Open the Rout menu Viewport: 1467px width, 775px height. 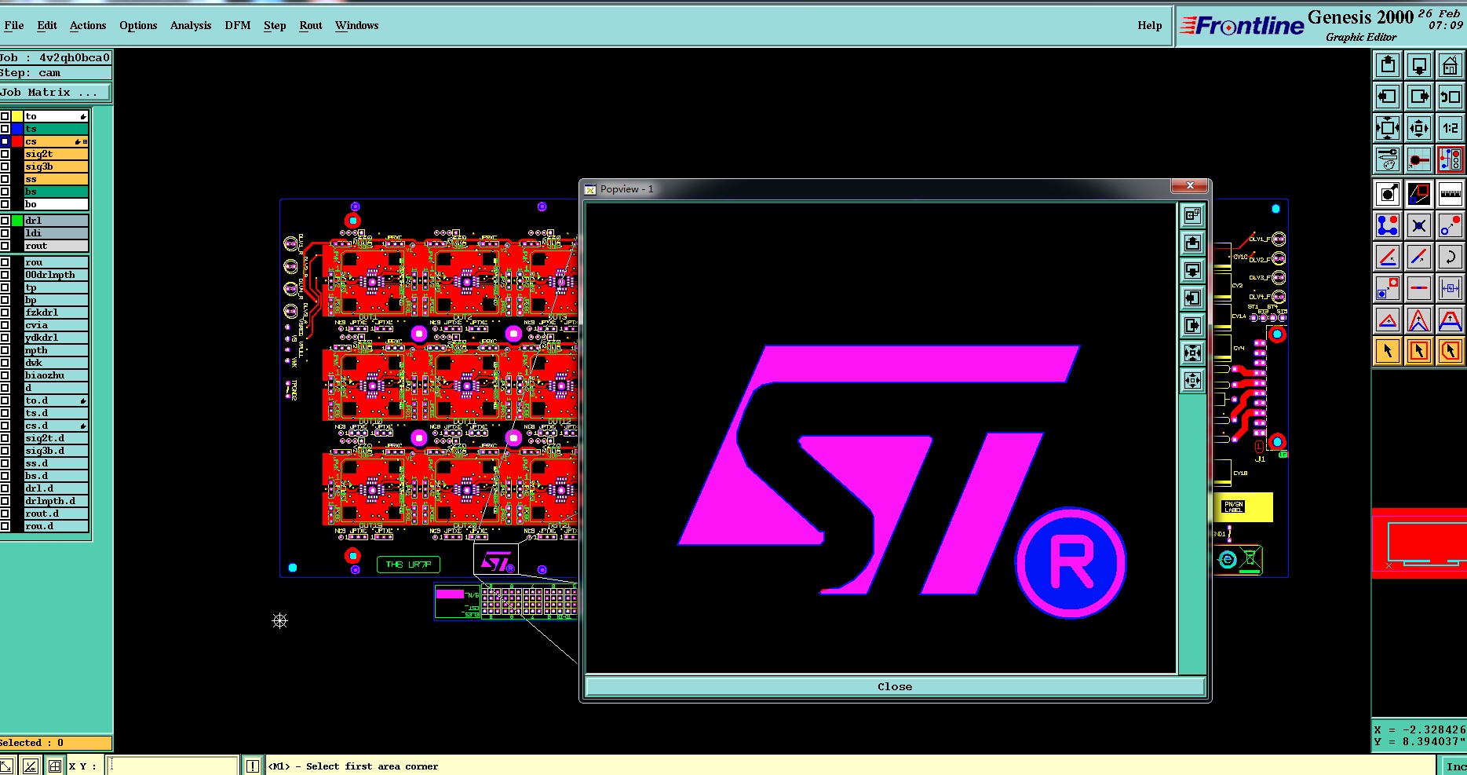point(311,25)
